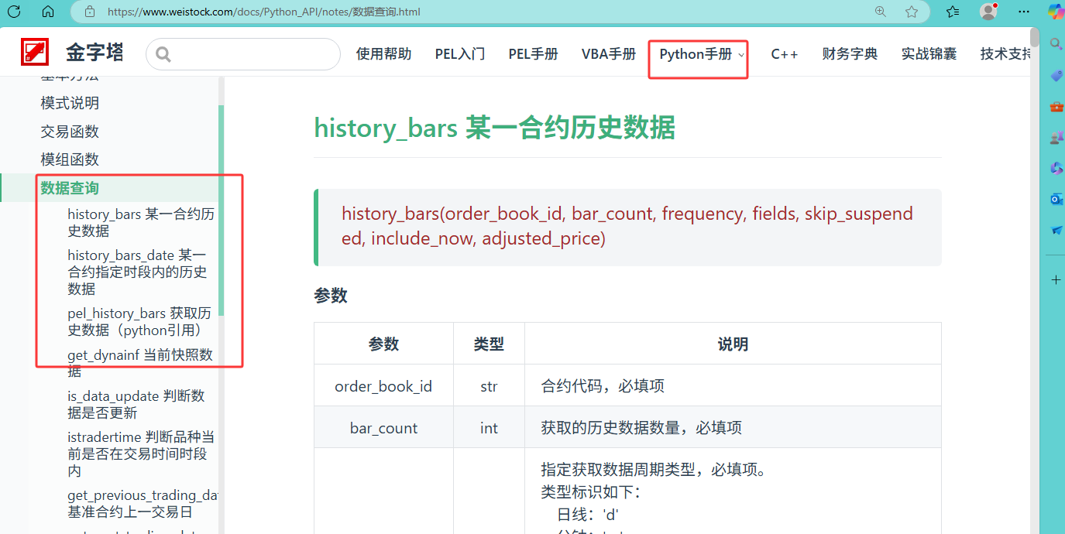Click the 指定获取数据周期类型，必填项 text
This screenshot has height=534, width=1065.
pos(654,470)
